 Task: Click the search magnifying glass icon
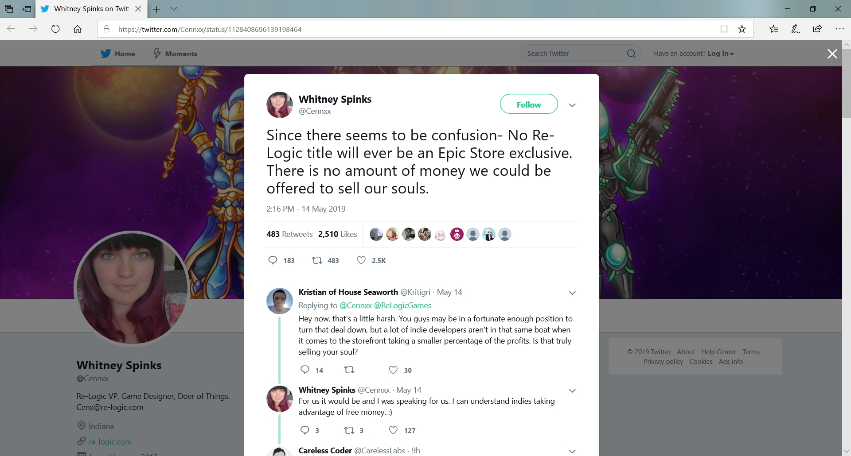click(x=631, y=53)
